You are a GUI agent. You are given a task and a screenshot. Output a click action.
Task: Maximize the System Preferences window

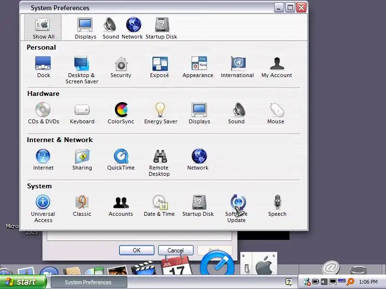point(290,8)
